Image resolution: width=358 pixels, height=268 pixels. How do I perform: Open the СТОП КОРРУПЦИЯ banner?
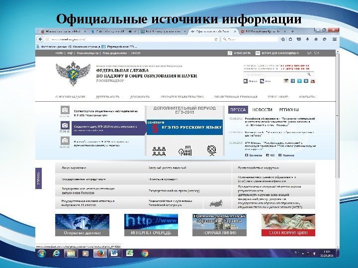tap(288, 225)
